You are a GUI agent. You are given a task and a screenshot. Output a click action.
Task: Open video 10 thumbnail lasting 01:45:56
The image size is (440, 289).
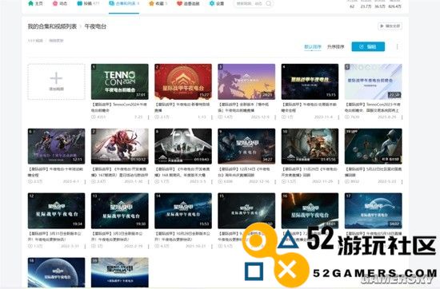point(310,146)
